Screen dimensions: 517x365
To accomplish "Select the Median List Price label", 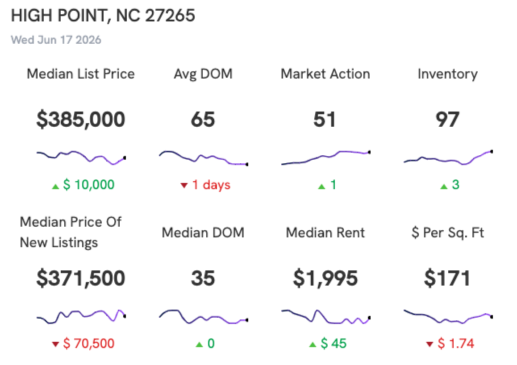I will pos(81,74).
